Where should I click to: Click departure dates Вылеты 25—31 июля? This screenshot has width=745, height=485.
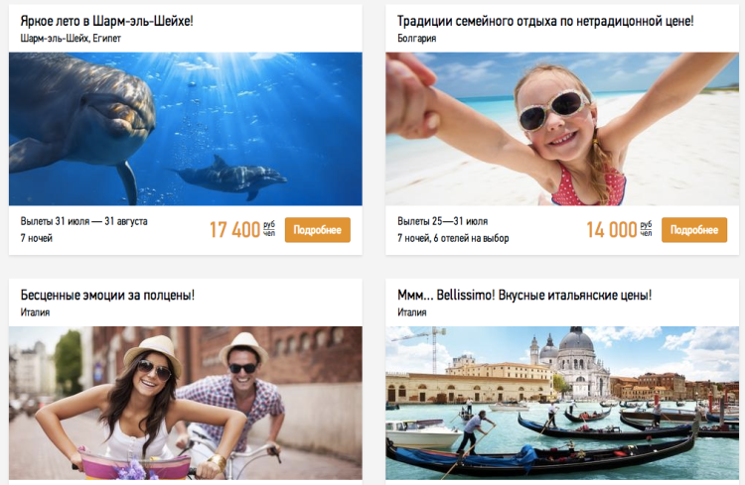[x=442, y=221]
